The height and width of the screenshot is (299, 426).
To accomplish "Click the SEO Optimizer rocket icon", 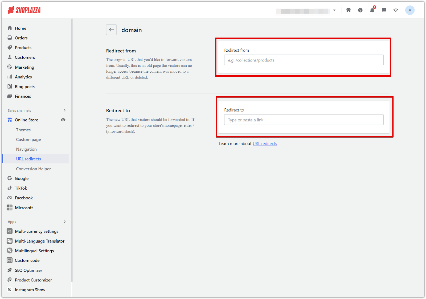I will 10,270.
